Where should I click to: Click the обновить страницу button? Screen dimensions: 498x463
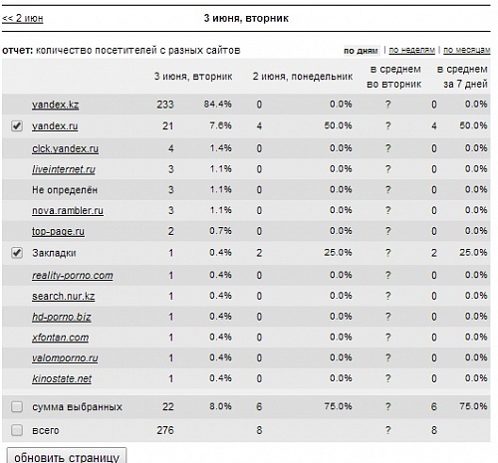click(x=67, y=457)
